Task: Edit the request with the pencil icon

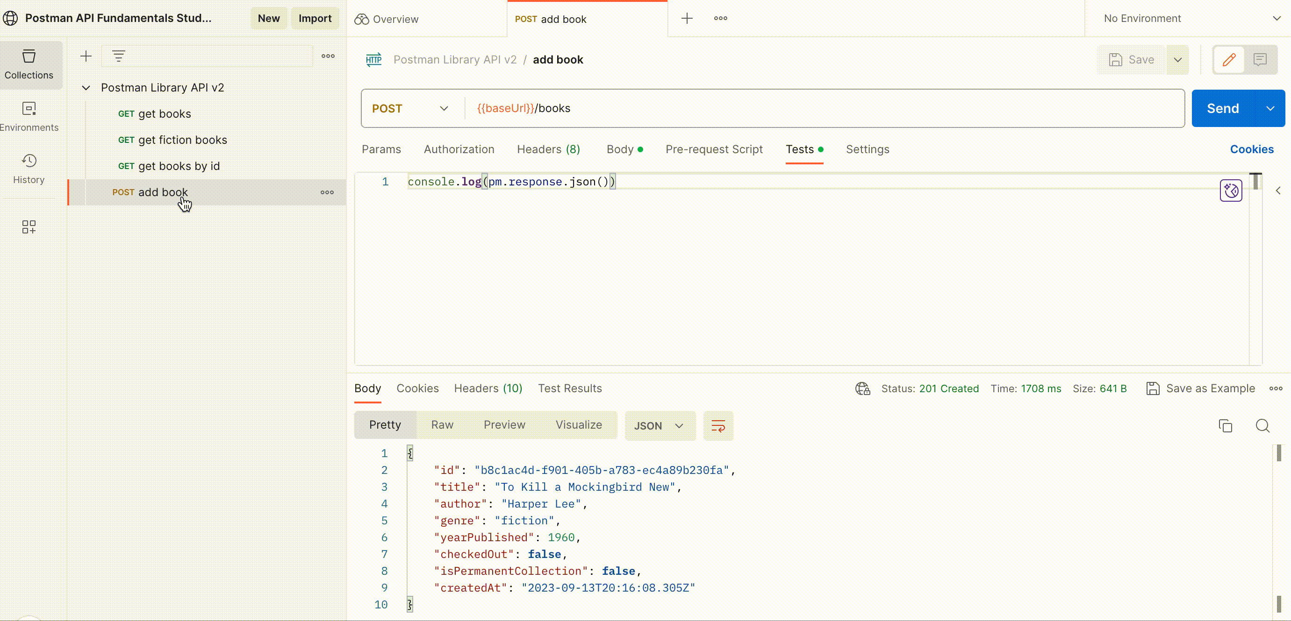Action: click(x=1229, y=60)
